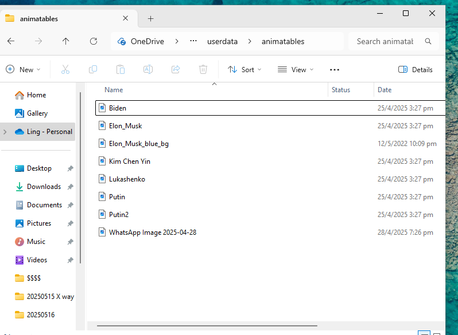Sort by the Date column header
Image resolution: width=458 pixels, height=335 pixels.
(410, 90)
